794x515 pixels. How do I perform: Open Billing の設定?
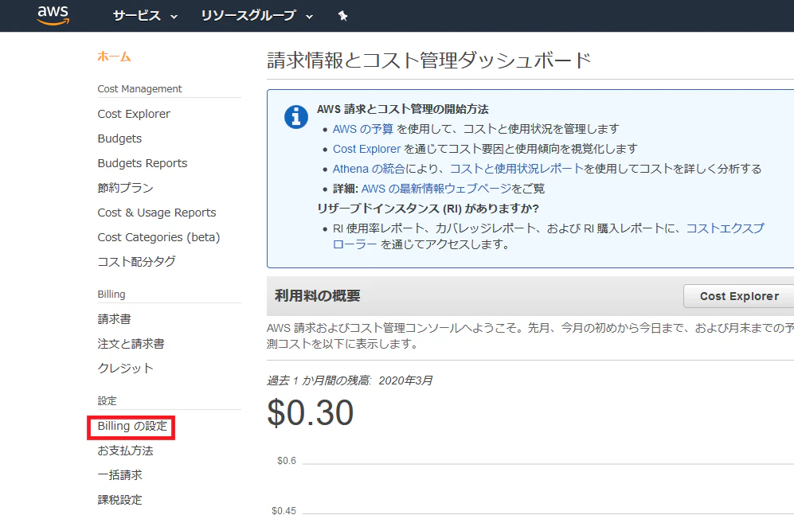(x=132, y=427)
